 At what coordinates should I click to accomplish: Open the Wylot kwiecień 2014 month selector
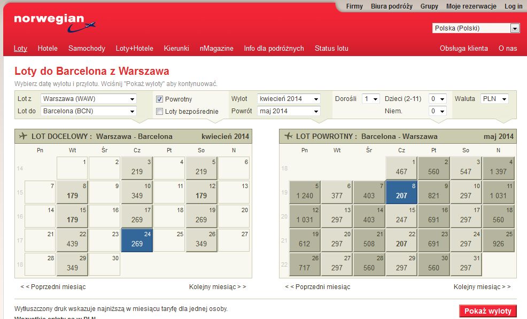click(x=289, y=99)
